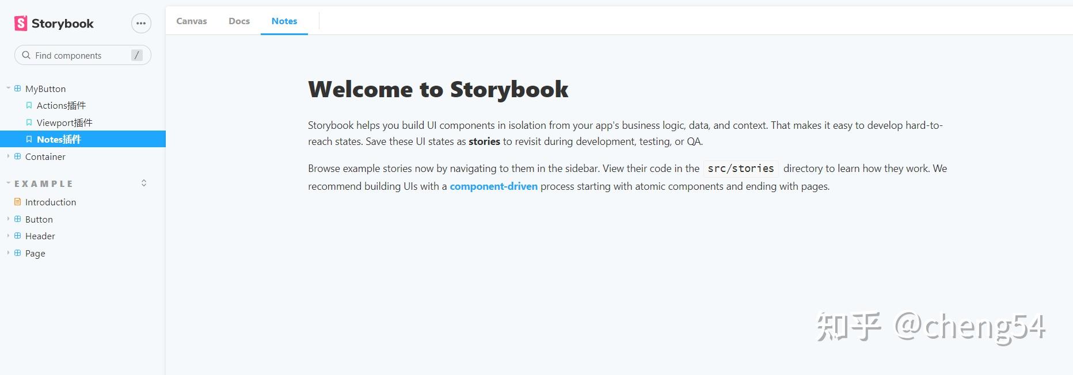Click the search magnifier icon
The height and width of the screenshot is (375, 1073).
tap(26, 55)
